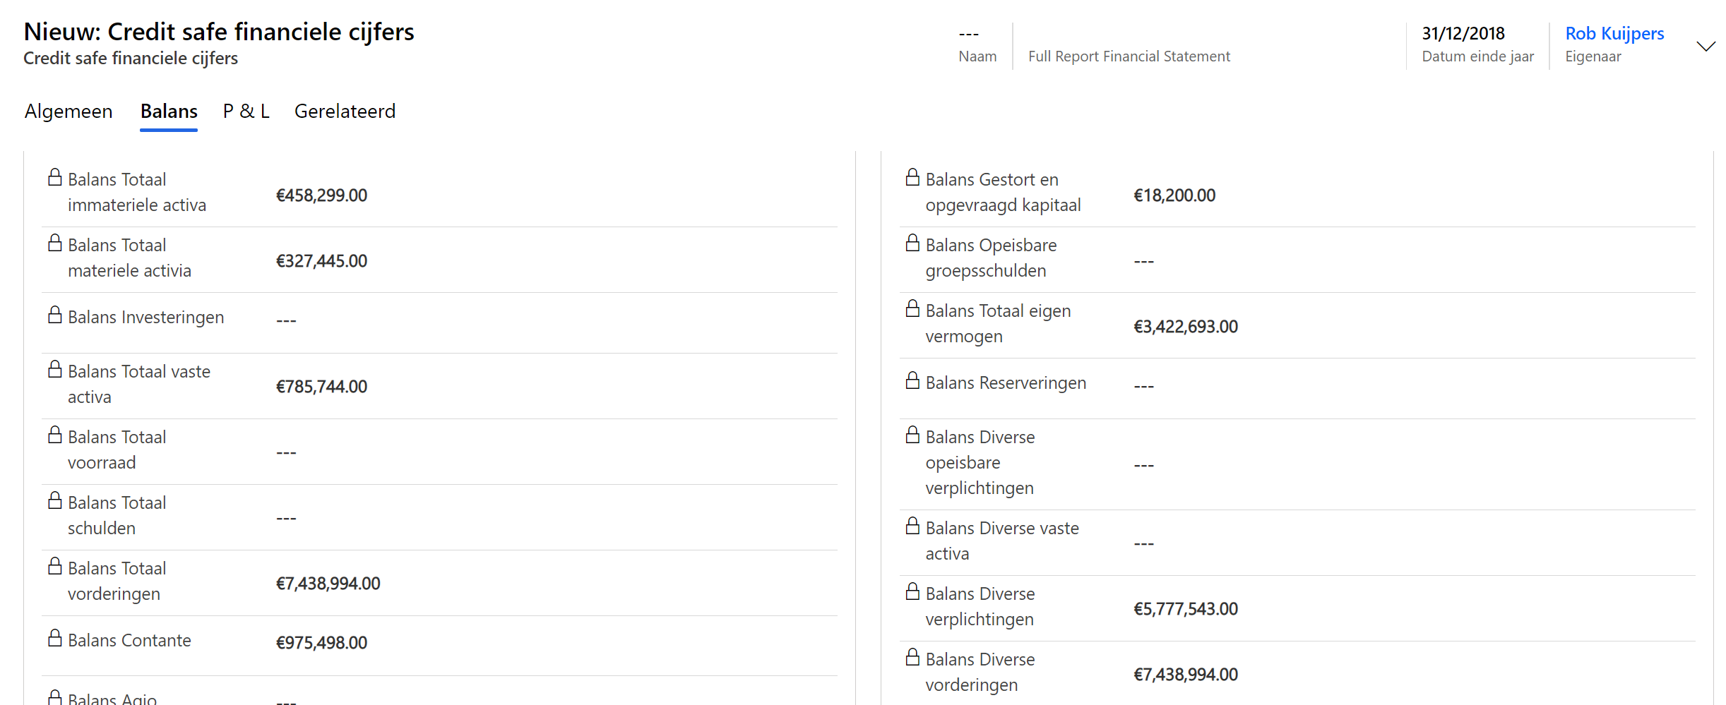Click empty value of Diverse vaste activa
Image resolution: width=1726 pixels, height=705 pixels.
click(1144, 543)
